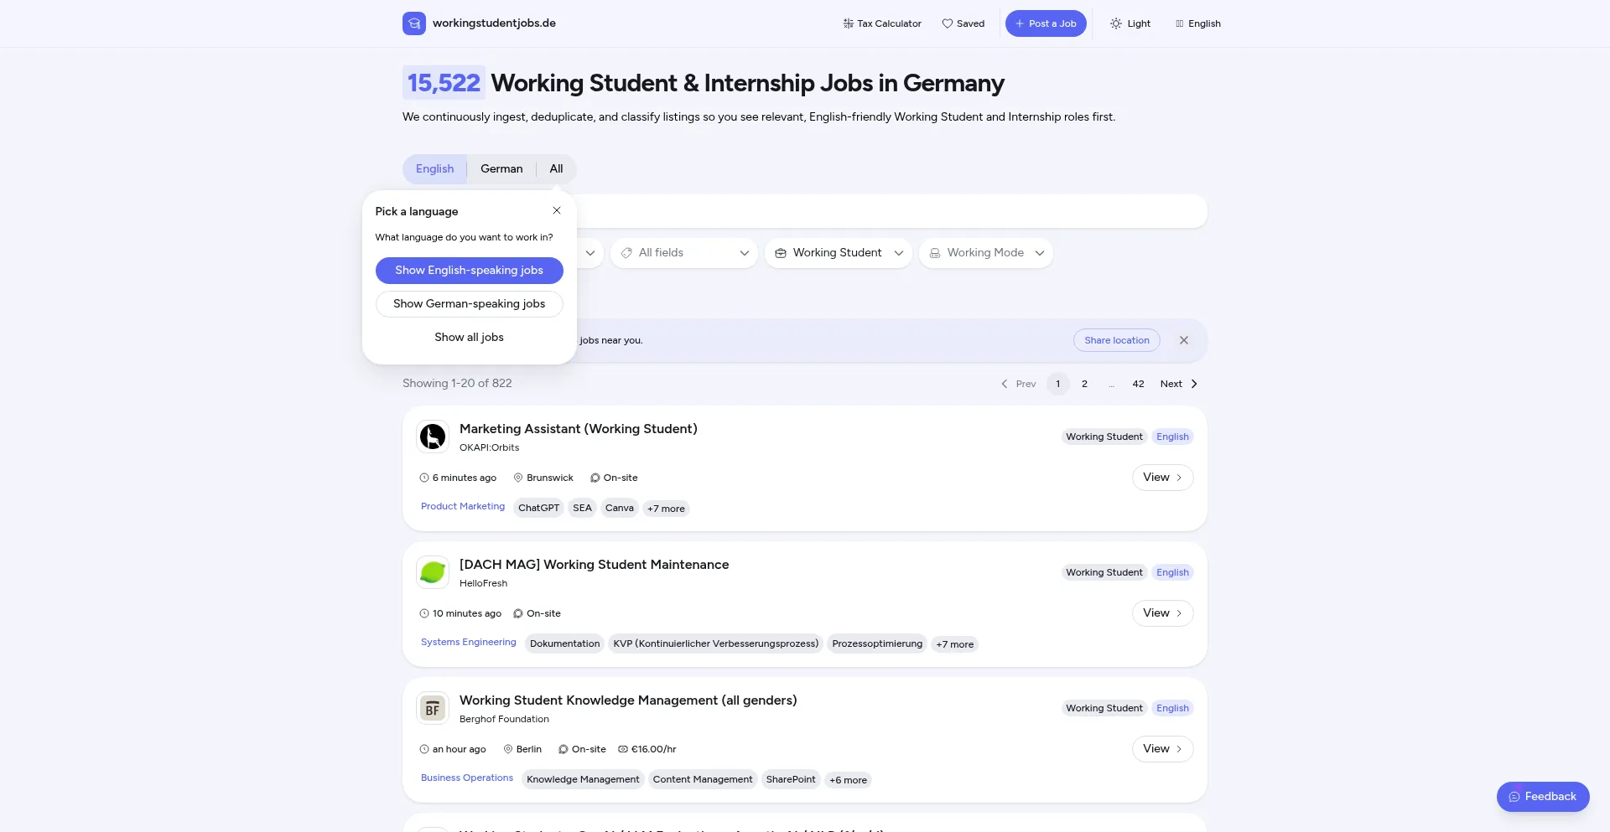Go to the Prev page
The height and width of the screenshot is (832, 1610).
(1018, 384)
